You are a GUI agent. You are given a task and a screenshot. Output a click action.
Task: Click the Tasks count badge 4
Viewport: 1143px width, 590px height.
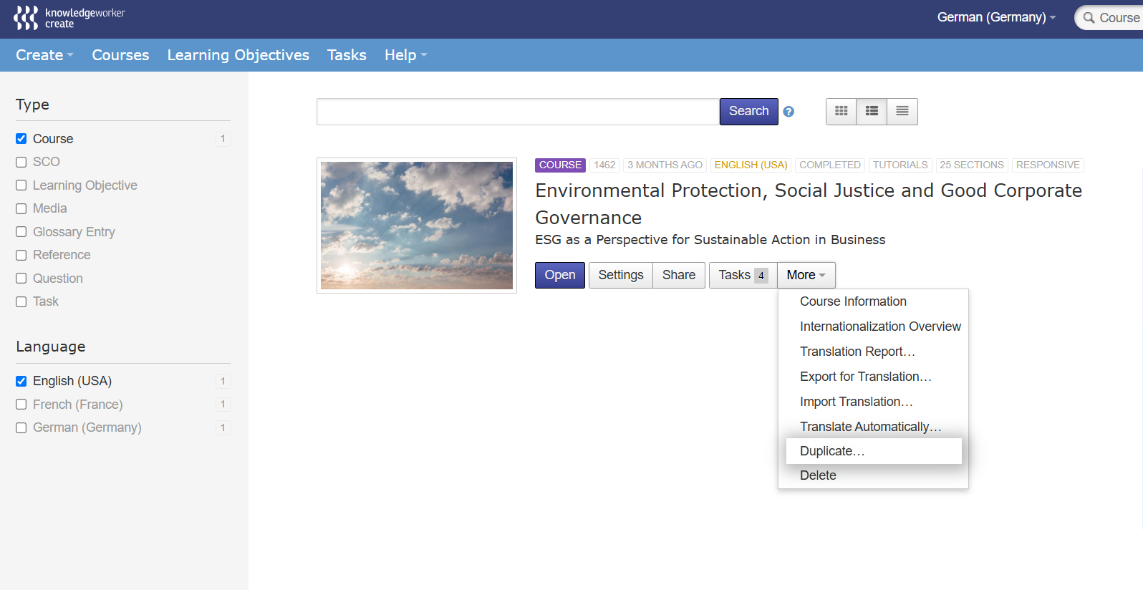(x=761, y=276)
